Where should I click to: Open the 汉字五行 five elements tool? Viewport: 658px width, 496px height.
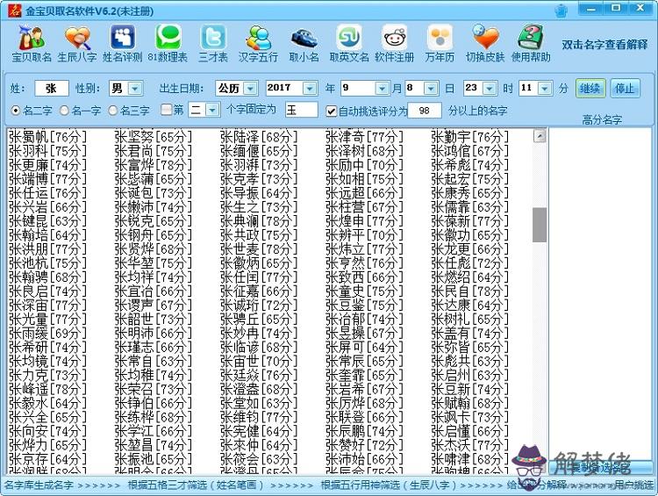tap(258, 44)
